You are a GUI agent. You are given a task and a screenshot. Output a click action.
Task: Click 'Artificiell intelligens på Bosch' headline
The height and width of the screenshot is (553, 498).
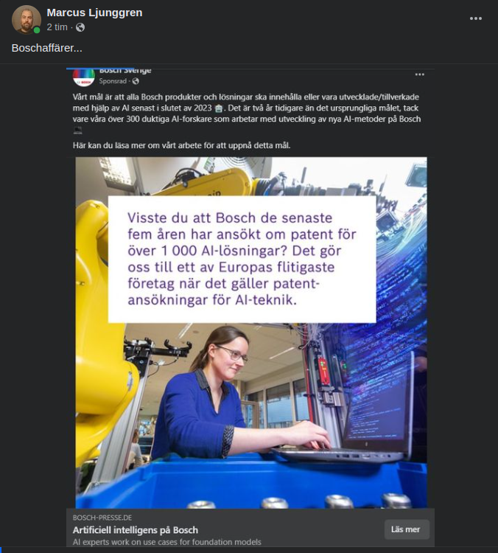tap(136, 530)
